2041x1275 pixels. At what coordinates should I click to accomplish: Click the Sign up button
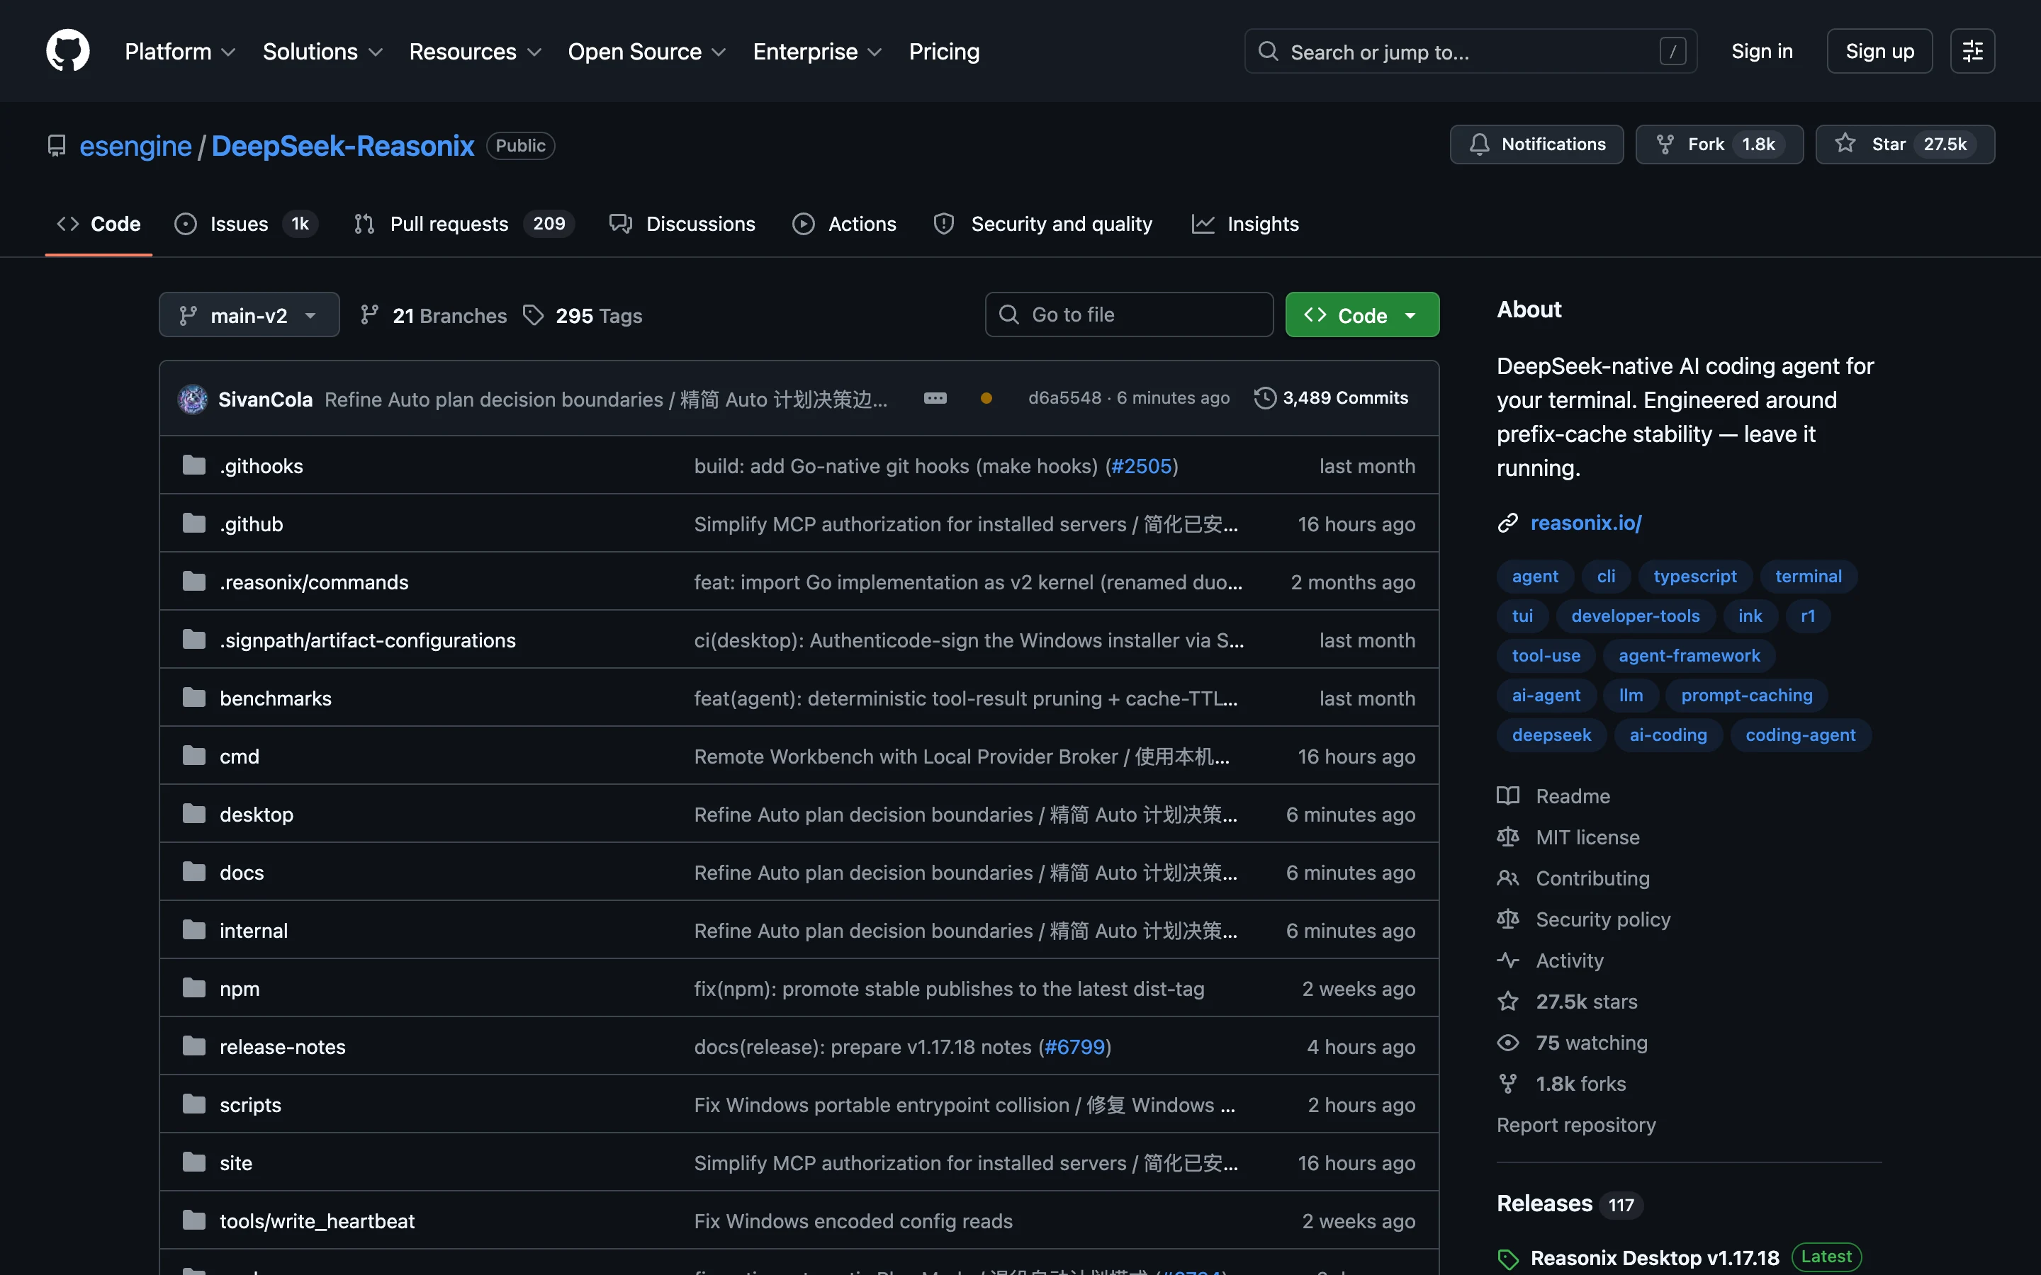click(x=1879, y=52)
